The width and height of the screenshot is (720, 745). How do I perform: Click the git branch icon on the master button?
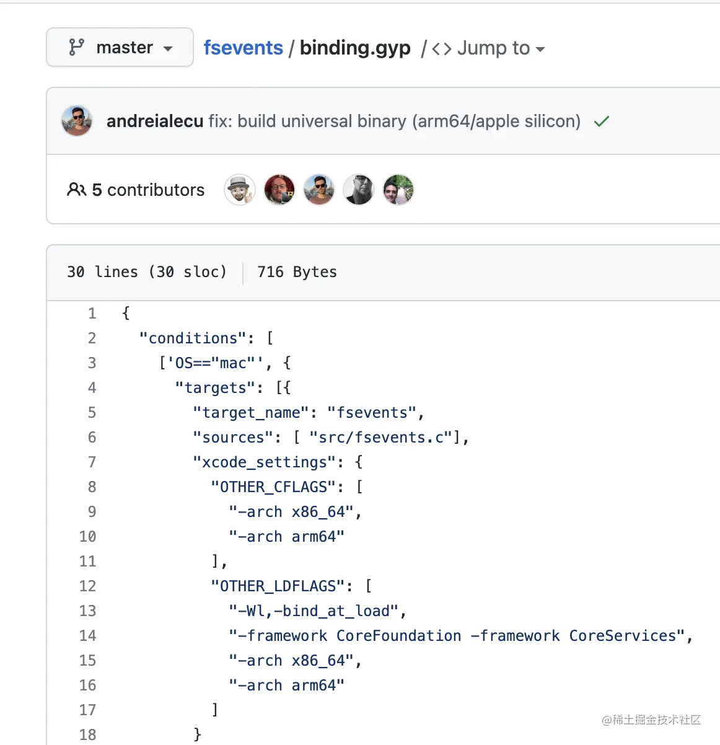[x=76, y=47]
